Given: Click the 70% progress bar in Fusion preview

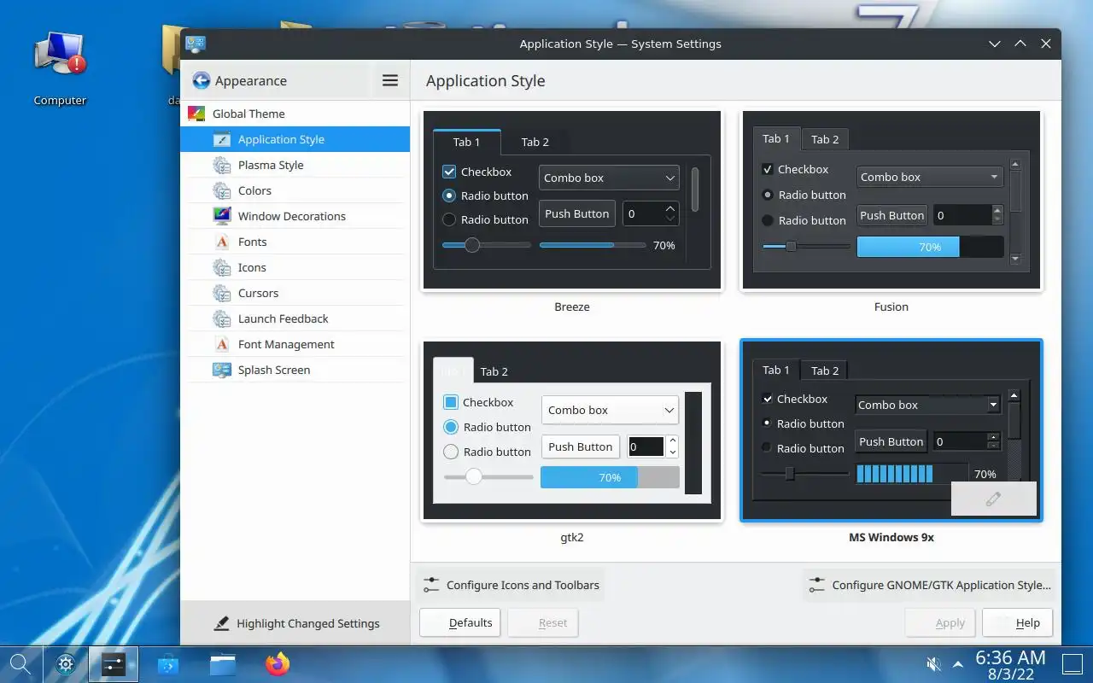Looking at the screenshot, I should click(x=930, y=247).
